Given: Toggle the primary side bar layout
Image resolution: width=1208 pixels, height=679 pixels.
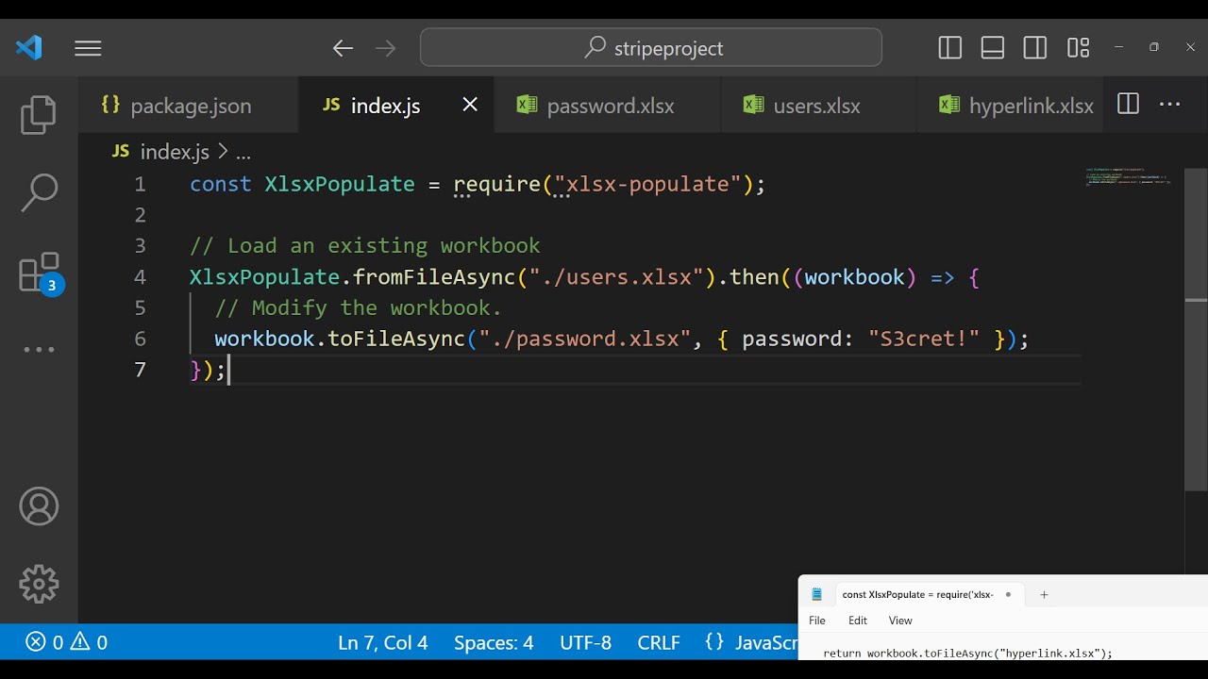Looking at the screenshot, I should (950, 48).
